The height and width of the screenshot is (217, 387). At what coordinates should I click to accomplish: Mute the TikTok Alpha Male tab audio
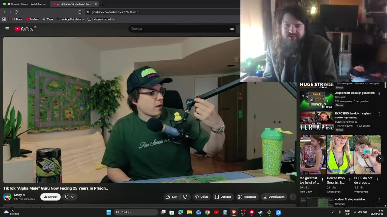click(x=58, y=4)
